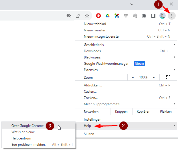
Task: Toggle the side panel icon
Action: (153, 16)
